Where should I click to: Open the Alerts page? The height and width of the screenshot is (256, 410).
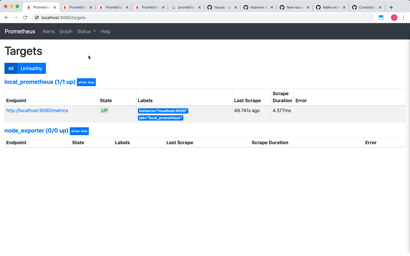tap(48, 32)
